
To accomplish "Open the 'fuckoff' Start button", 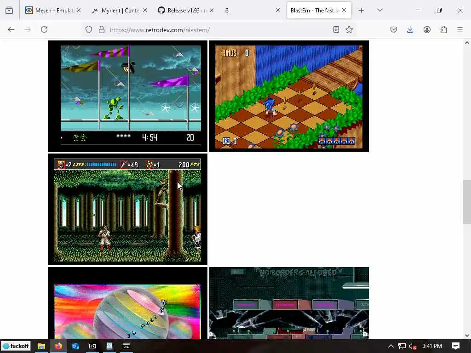I will [16, 346].
